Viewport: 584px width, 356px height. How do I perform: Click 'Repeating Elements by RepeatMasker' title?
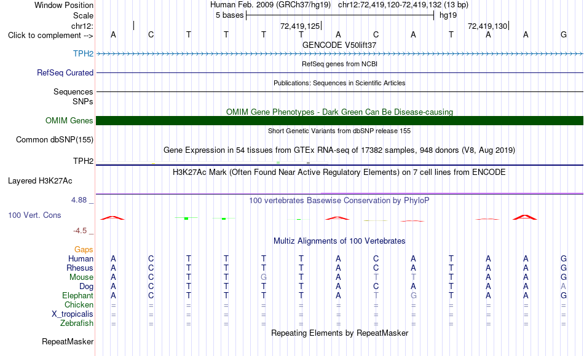(x=339, y=333)
